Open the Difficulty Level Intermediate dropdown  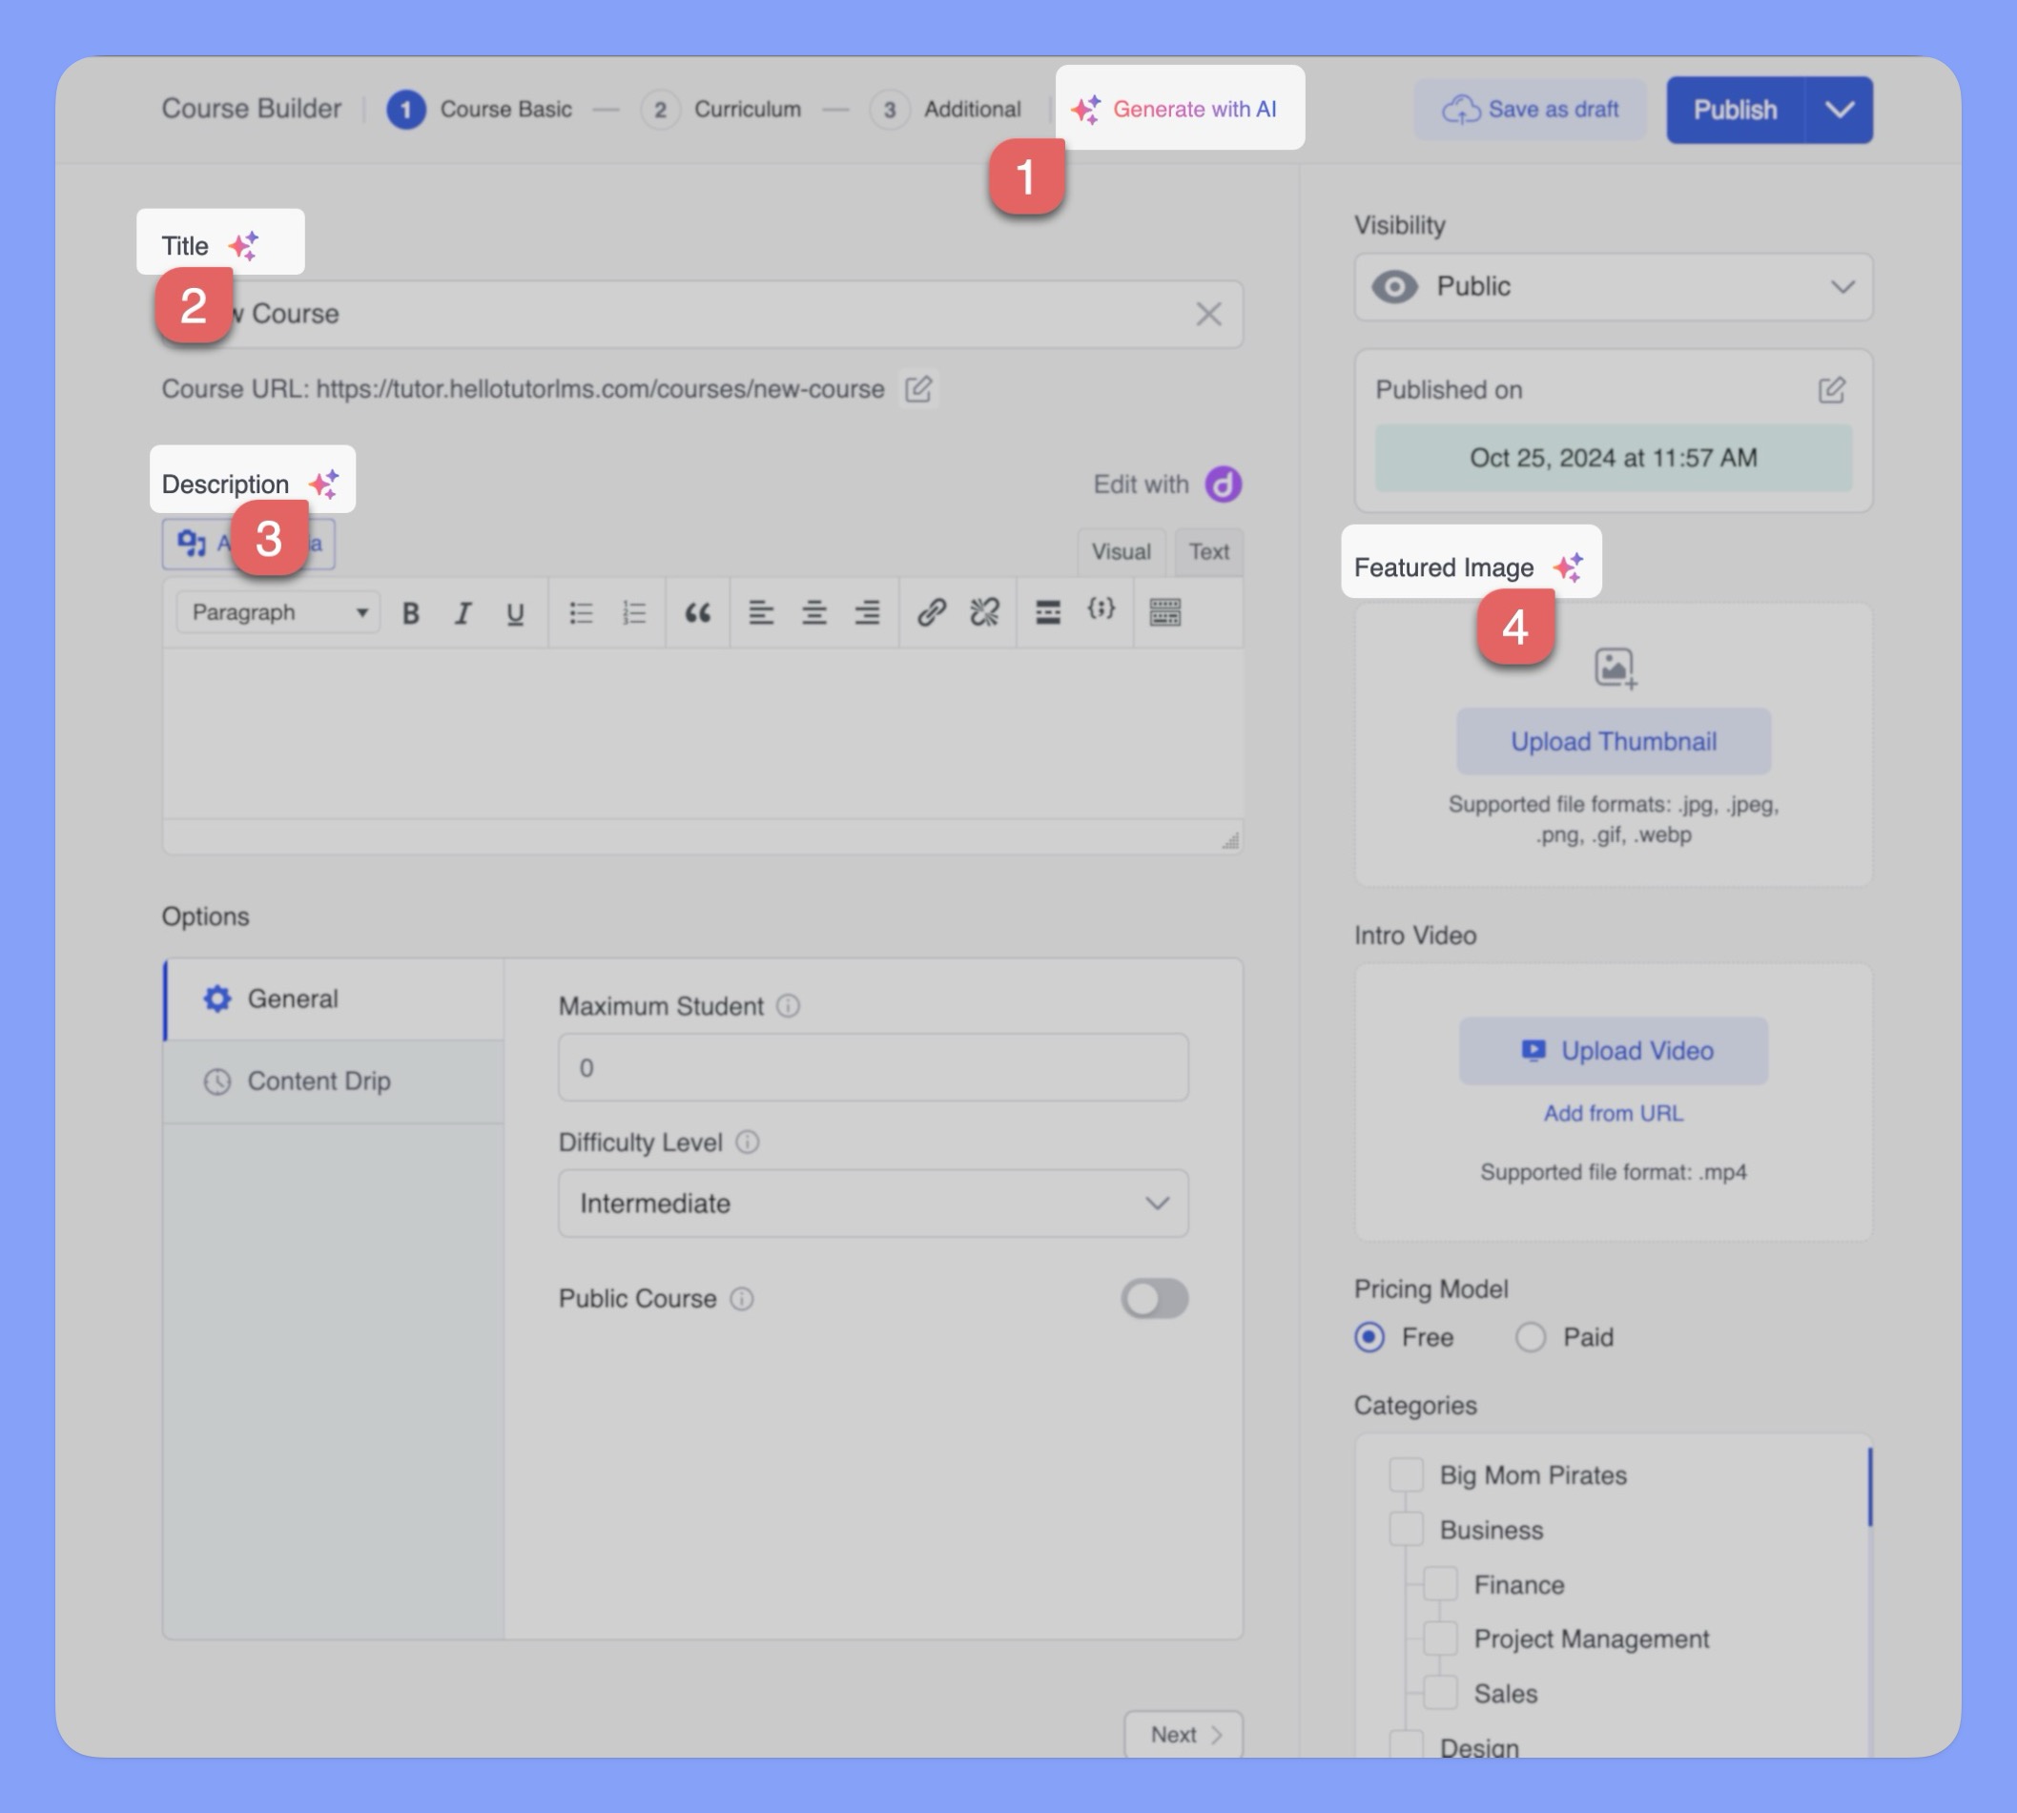[x=873, y=1204]
